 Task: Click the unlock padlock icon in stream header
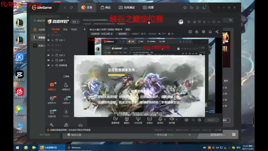coord(197,32)
